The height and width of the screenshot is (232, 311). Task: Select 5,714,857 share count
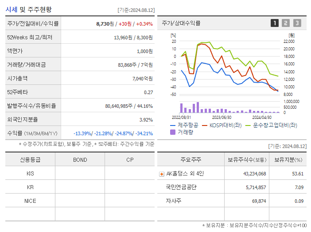pos(256,187)
